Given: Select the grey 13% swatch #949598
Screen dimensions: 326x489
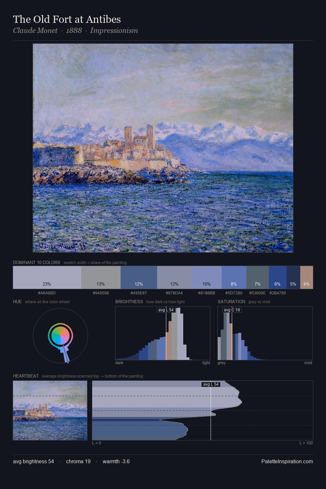Looking at the screenshot, I should (101, 277).
